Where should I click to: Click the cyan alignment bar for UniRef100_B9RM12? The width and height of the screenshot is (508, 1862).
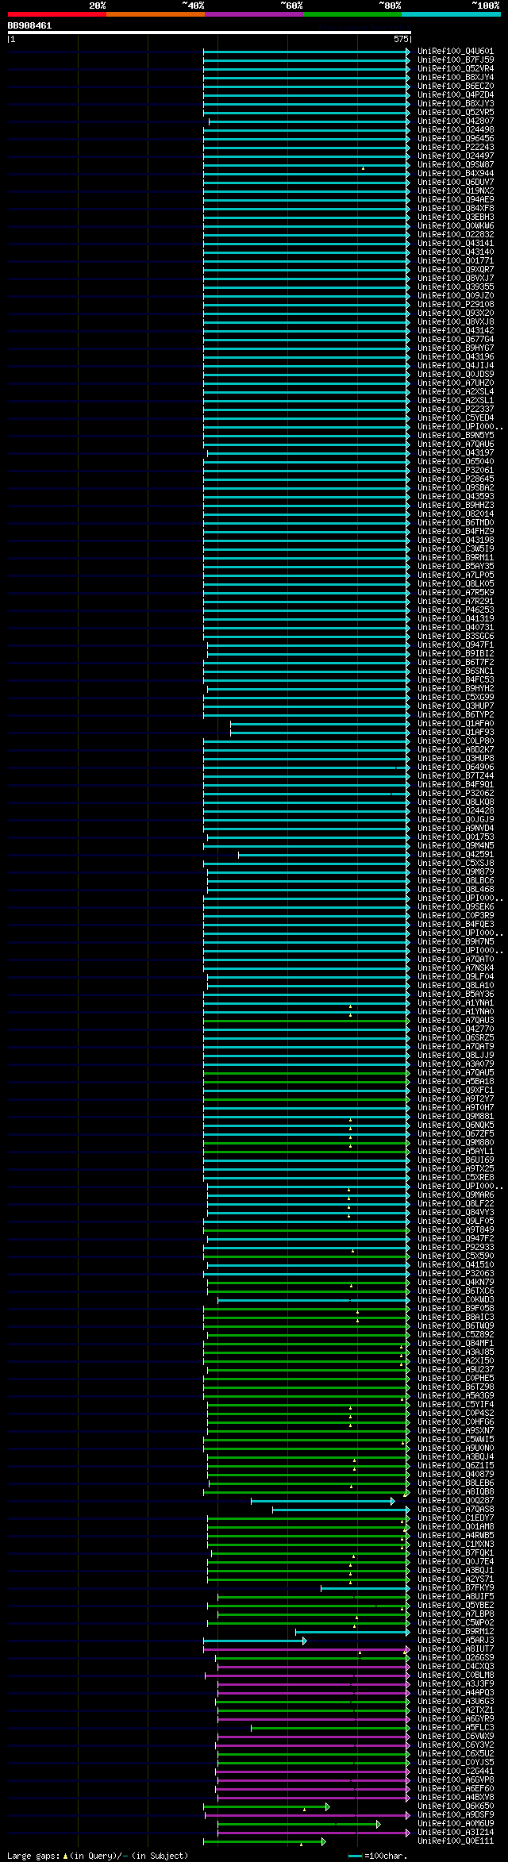click(x=352, y=1632)
